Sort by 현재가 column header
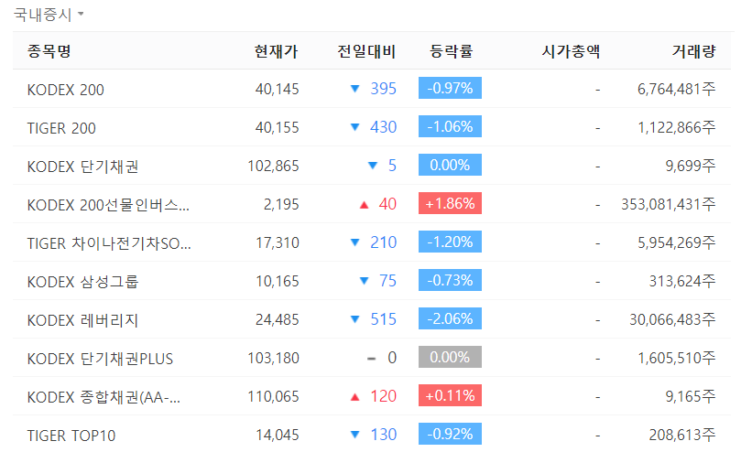 [277, 51]
